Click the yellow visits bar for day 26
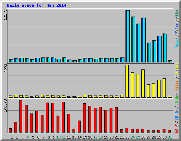181x141 pixels. tap(143, 84)
